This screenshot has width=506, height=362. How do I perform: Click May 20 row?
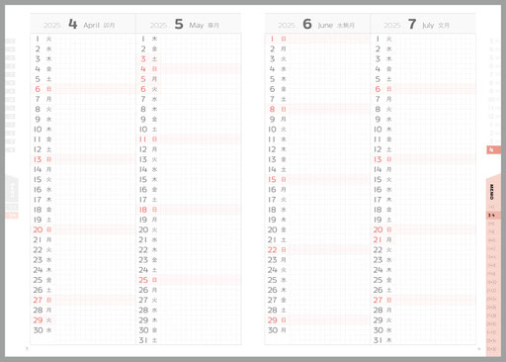tap(189, 229)
